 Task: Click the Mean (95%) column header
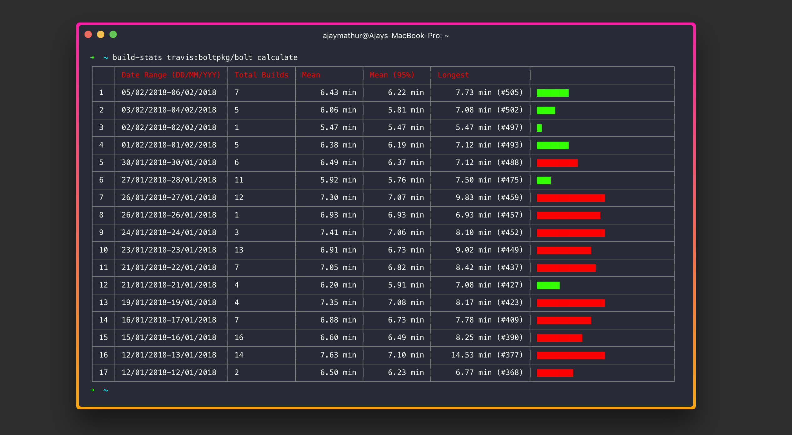(392, 75)
